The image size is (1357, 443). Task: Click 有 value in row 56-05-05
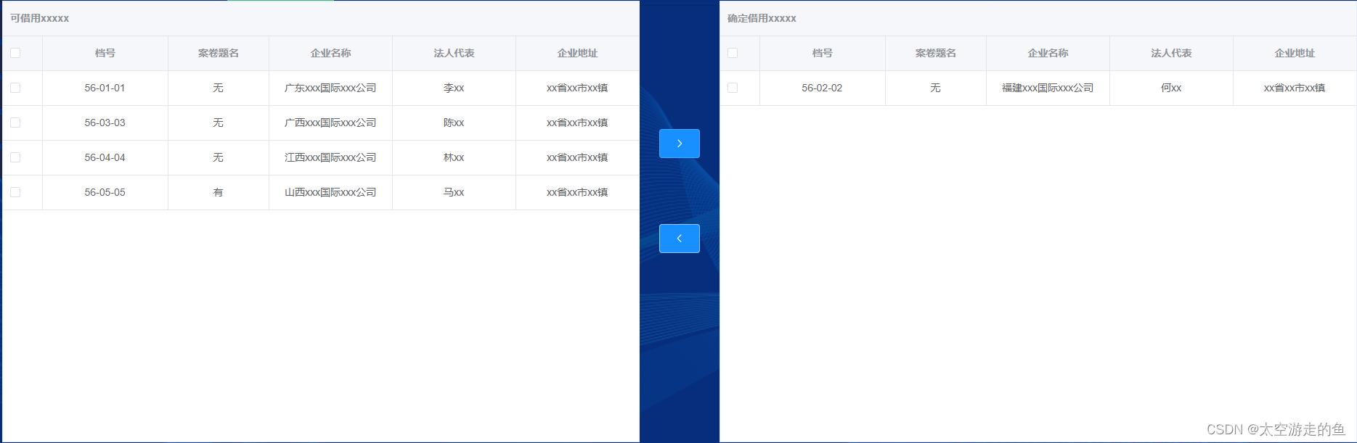click(218, 192)
